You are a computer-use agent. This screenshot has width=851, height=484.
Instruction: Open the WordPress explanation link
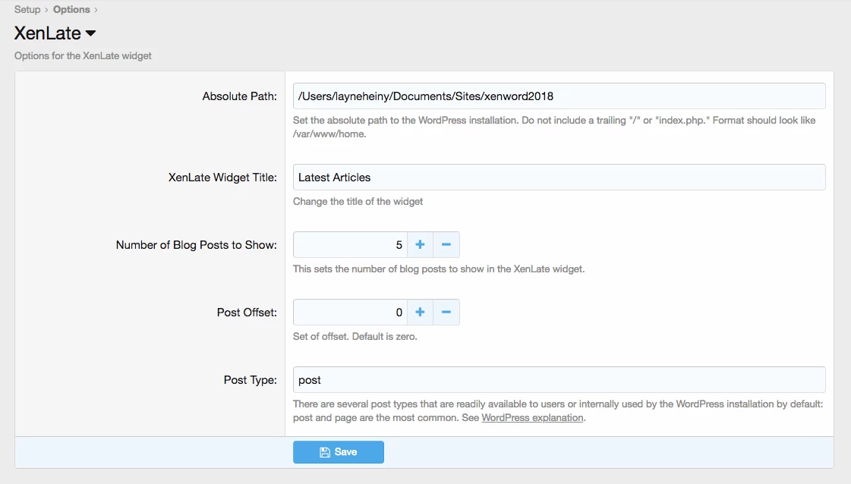pos(532,418)
